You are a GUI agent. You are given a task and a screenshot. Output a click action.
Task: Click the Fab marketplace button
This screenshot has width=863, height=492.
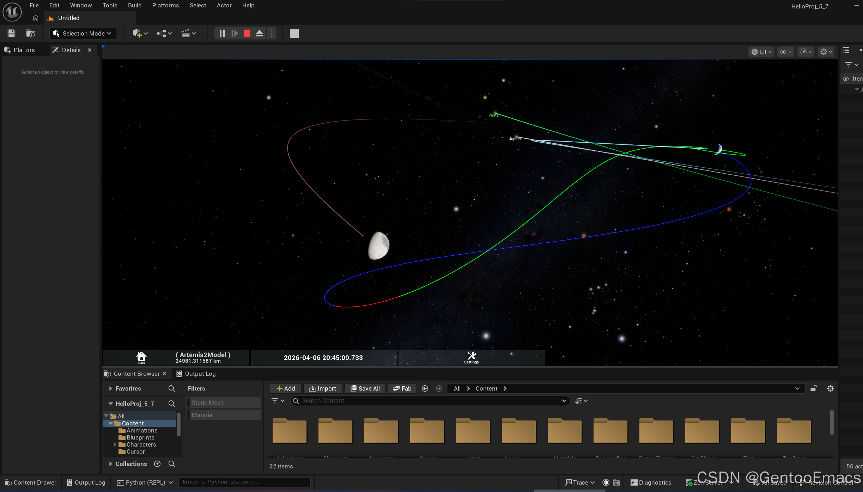click(402, 388)
